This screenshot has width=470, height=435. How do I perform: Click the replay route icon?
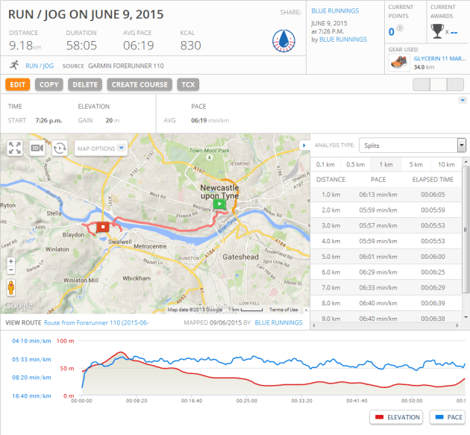click(59, 148)
